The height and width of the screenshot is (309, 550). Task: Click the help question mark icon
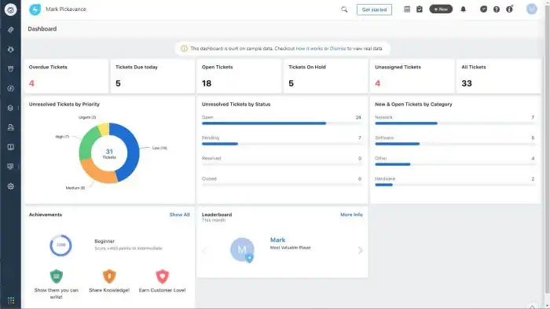click(x=497, y=9)
